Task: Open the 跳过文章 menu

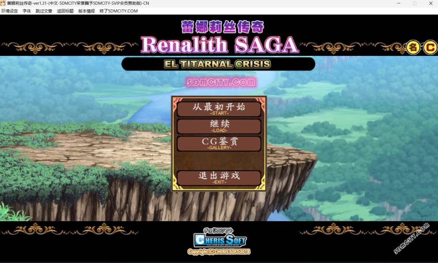Action: pos(44,11)
